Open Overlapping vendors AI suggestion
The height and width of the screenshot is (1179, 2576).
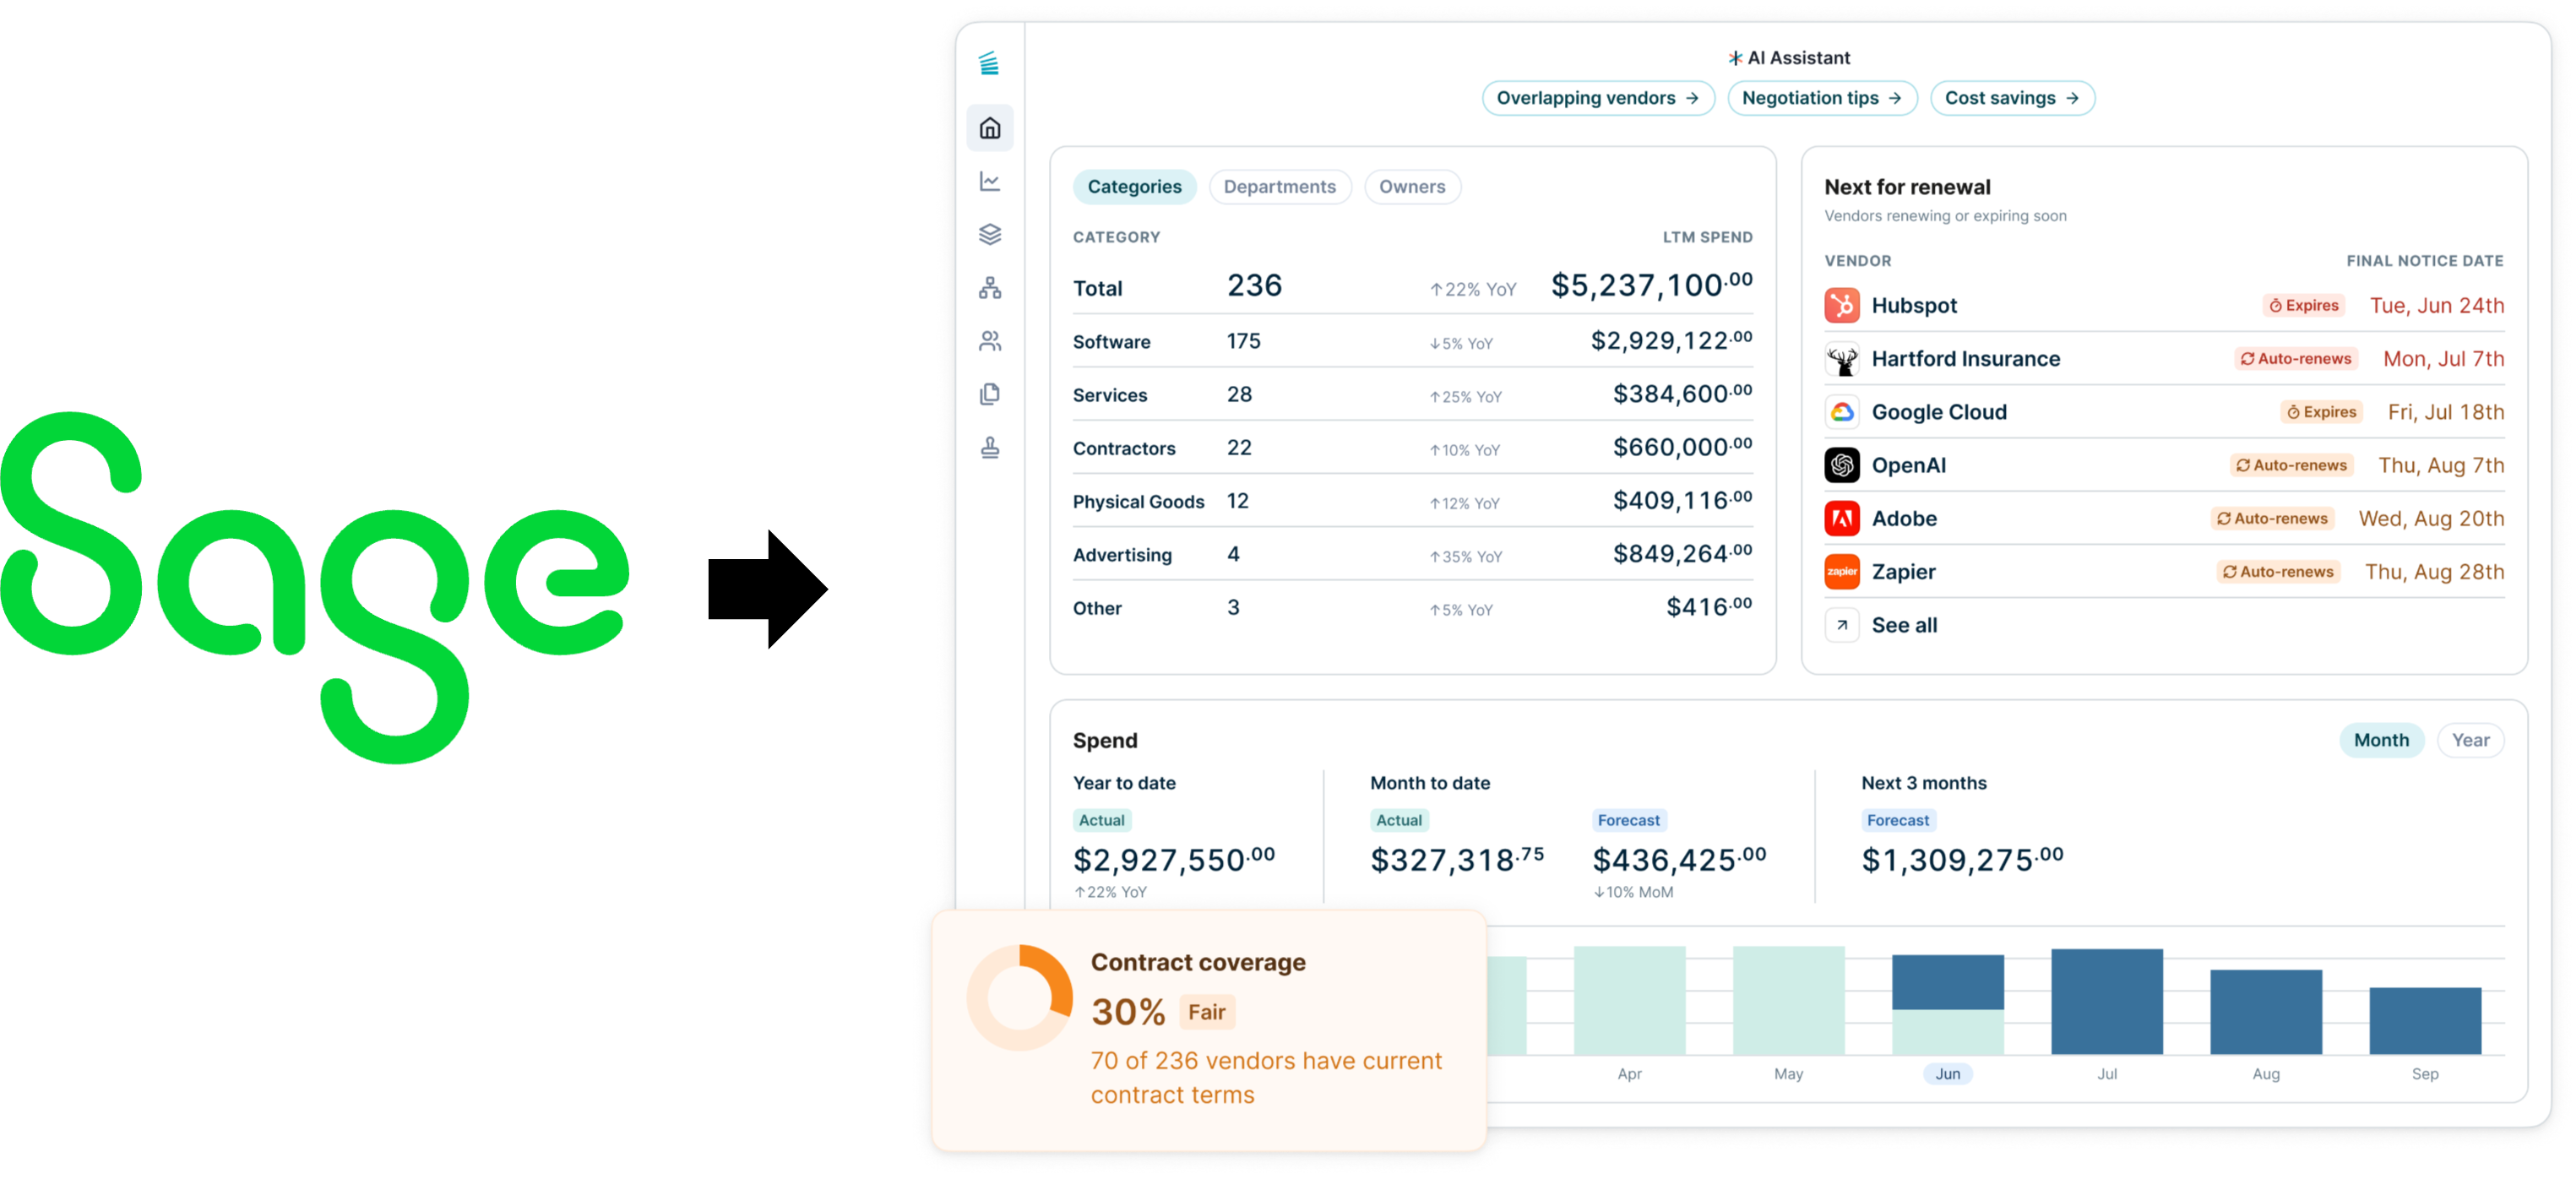1597,98
